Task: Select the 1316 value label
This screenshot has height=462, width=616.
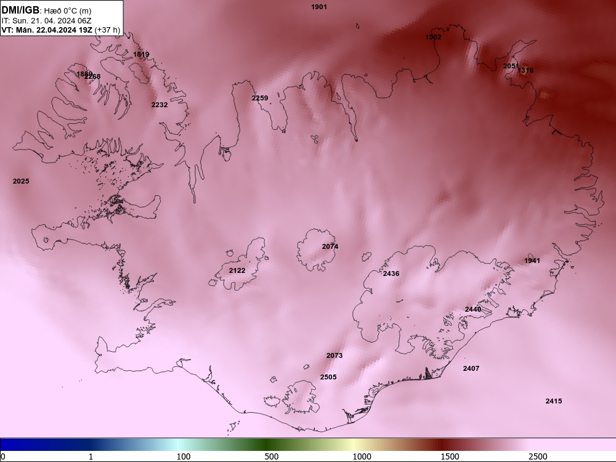Action: click(525, 70)
